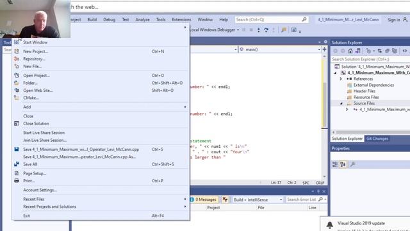410x231 pixels.
Task: Open the Help menu
Action: 224,20
